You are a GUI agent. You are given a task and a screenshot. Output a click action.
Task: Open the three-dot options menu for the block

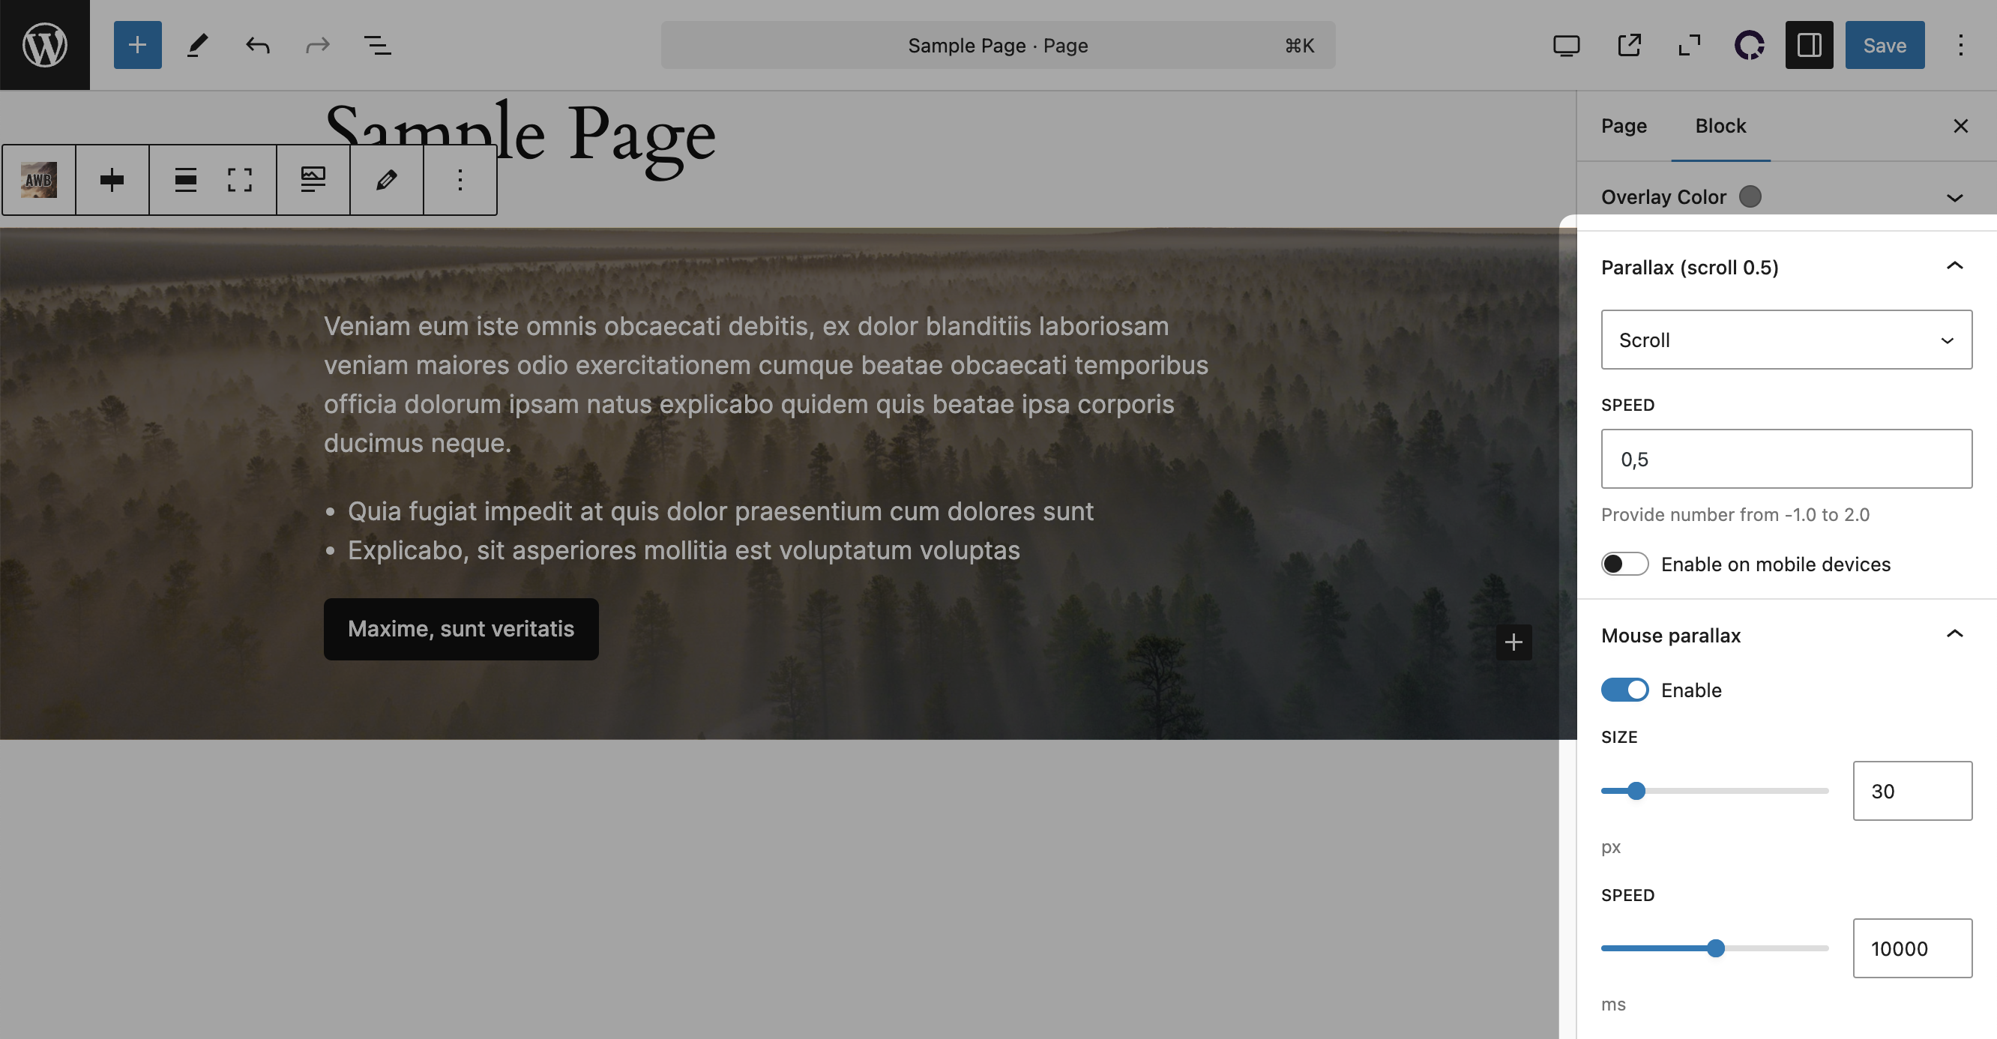coord(460,179)
